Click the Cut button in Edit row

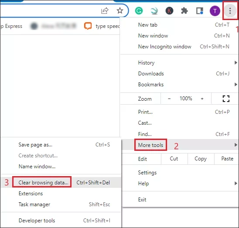click(x=174, y=159)
